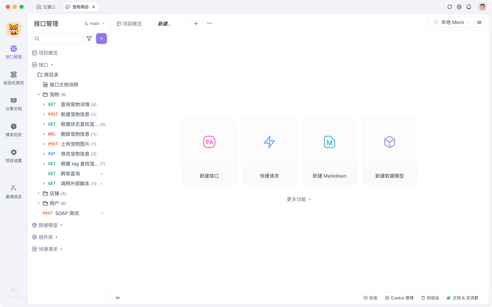Collapse the 宠物 folder
Screen dimensions: 492x307
(x=39, y=94)
